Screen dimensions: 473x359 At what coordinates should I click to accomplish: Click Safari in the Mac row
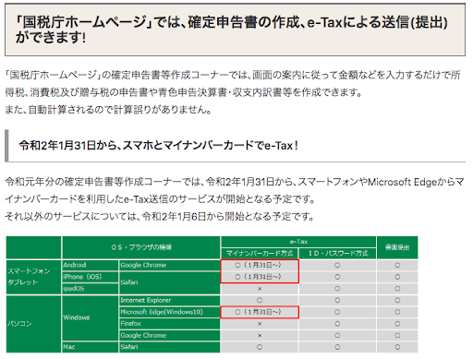170,347
